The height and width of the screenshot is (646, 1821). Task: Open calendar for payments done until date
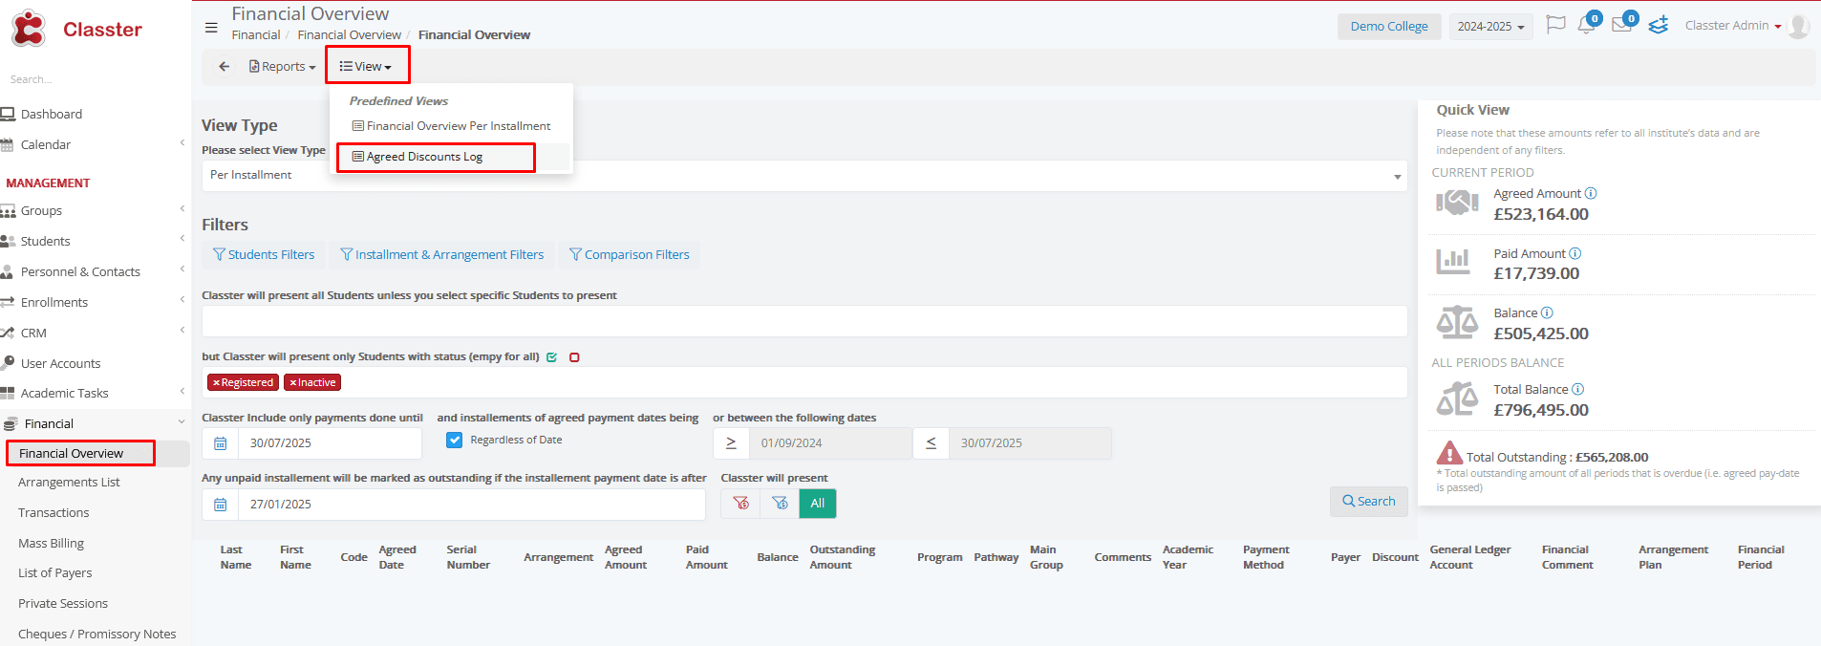click(x=221, y=443)
